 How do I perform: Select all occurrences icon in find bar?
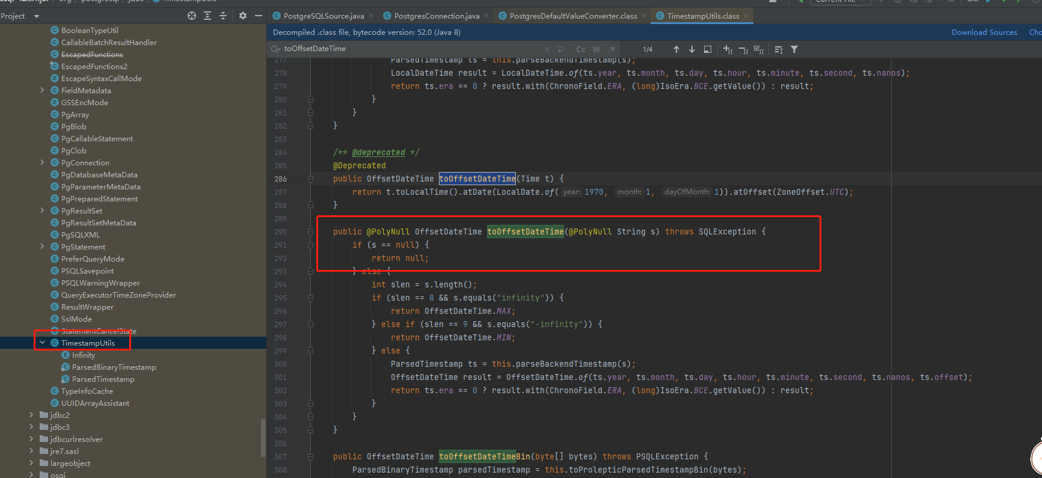pyautogui.click(x=759, y=49)
